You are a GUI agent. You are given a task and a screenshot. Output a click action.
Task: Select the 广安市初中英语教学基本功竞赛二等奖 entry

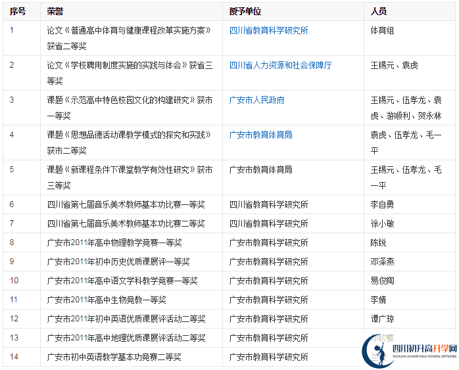114,357
